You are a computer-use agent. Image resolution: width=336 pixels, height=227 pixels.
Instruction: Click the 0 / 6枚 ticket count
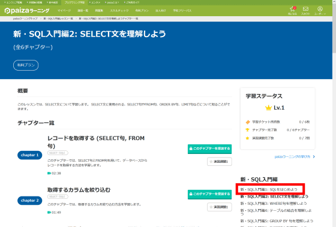(304, 122)
